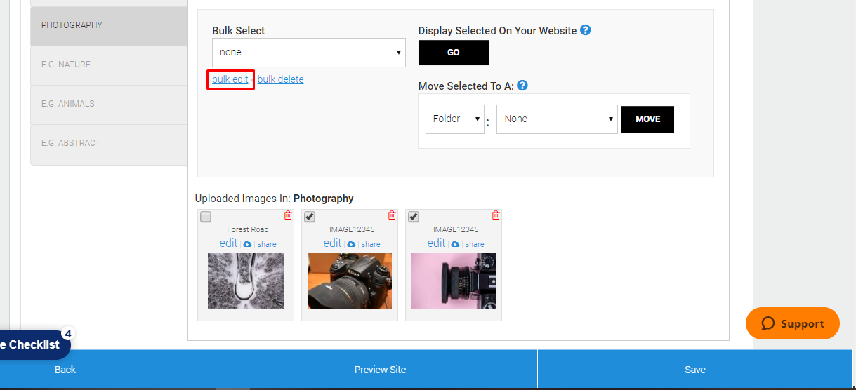Click the bulk delete link
This screenshot has height=390, width=856.
click(281, 79)
